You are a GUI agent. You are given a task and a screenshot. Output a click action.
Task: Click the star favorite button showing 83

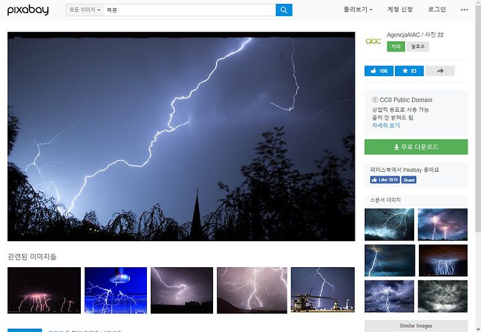coord(409,71)
